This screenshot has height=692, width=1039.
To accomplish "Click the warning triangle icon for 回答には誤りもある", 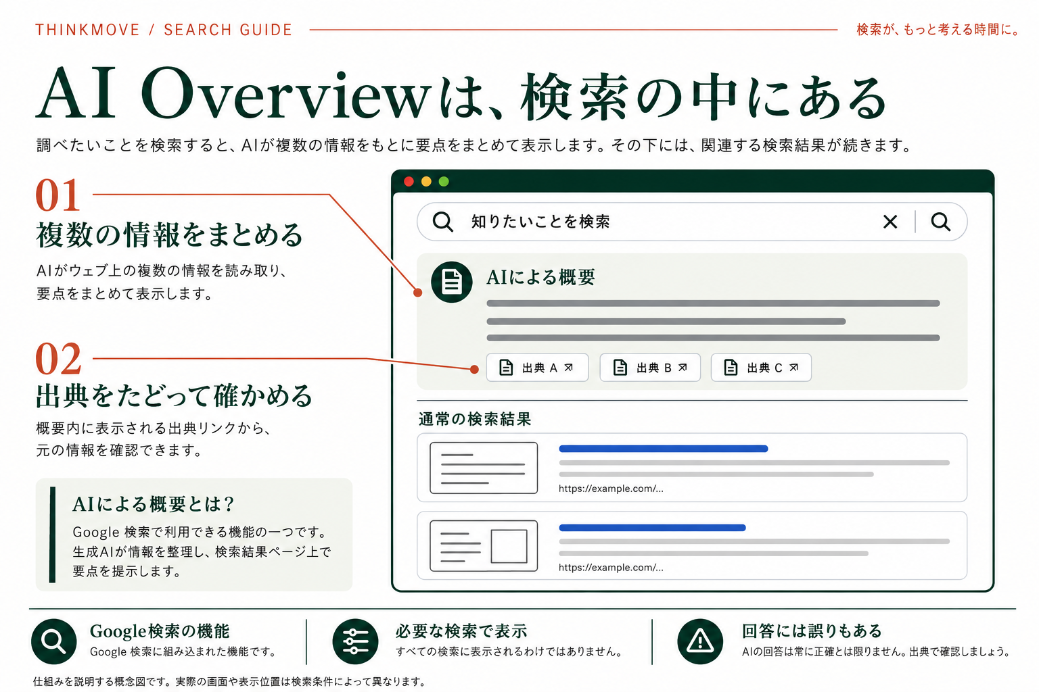I will pyautogui.click(x=700, y=641).
